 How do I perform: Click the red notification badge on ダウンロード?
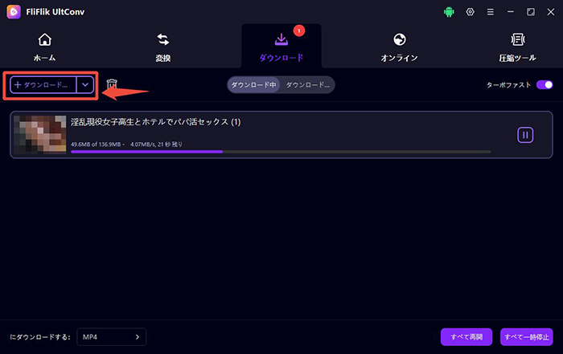298,31
